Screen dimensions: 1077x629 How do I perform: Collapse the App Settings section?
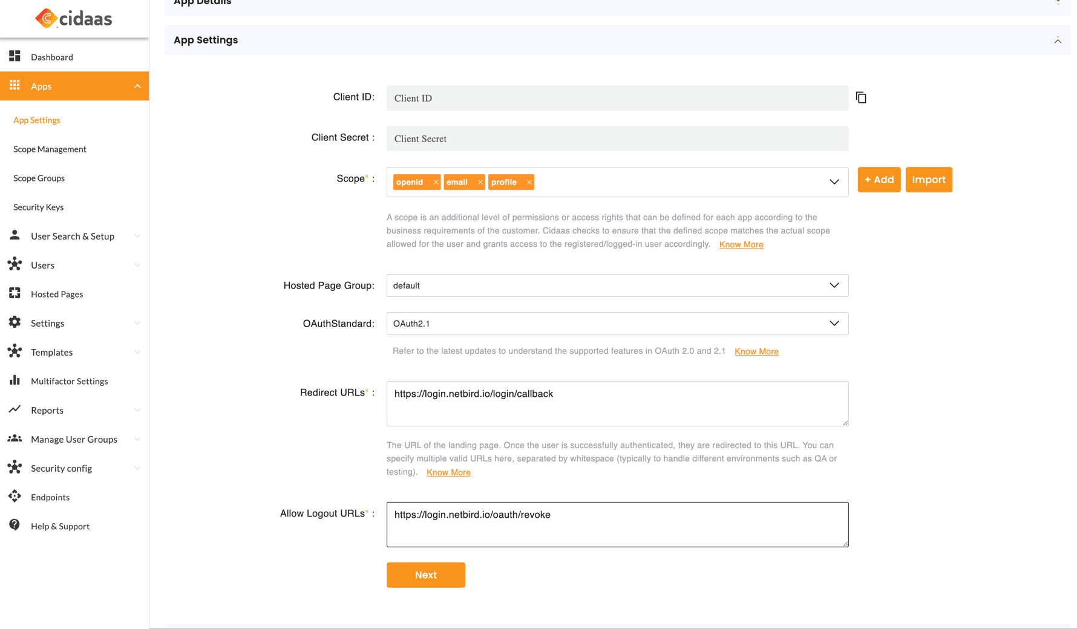click(x=1058, y=41)
